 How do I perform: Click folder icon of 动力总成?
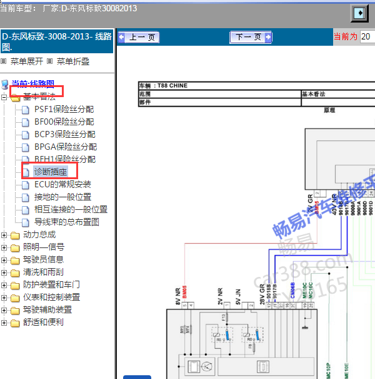point(15,236)
